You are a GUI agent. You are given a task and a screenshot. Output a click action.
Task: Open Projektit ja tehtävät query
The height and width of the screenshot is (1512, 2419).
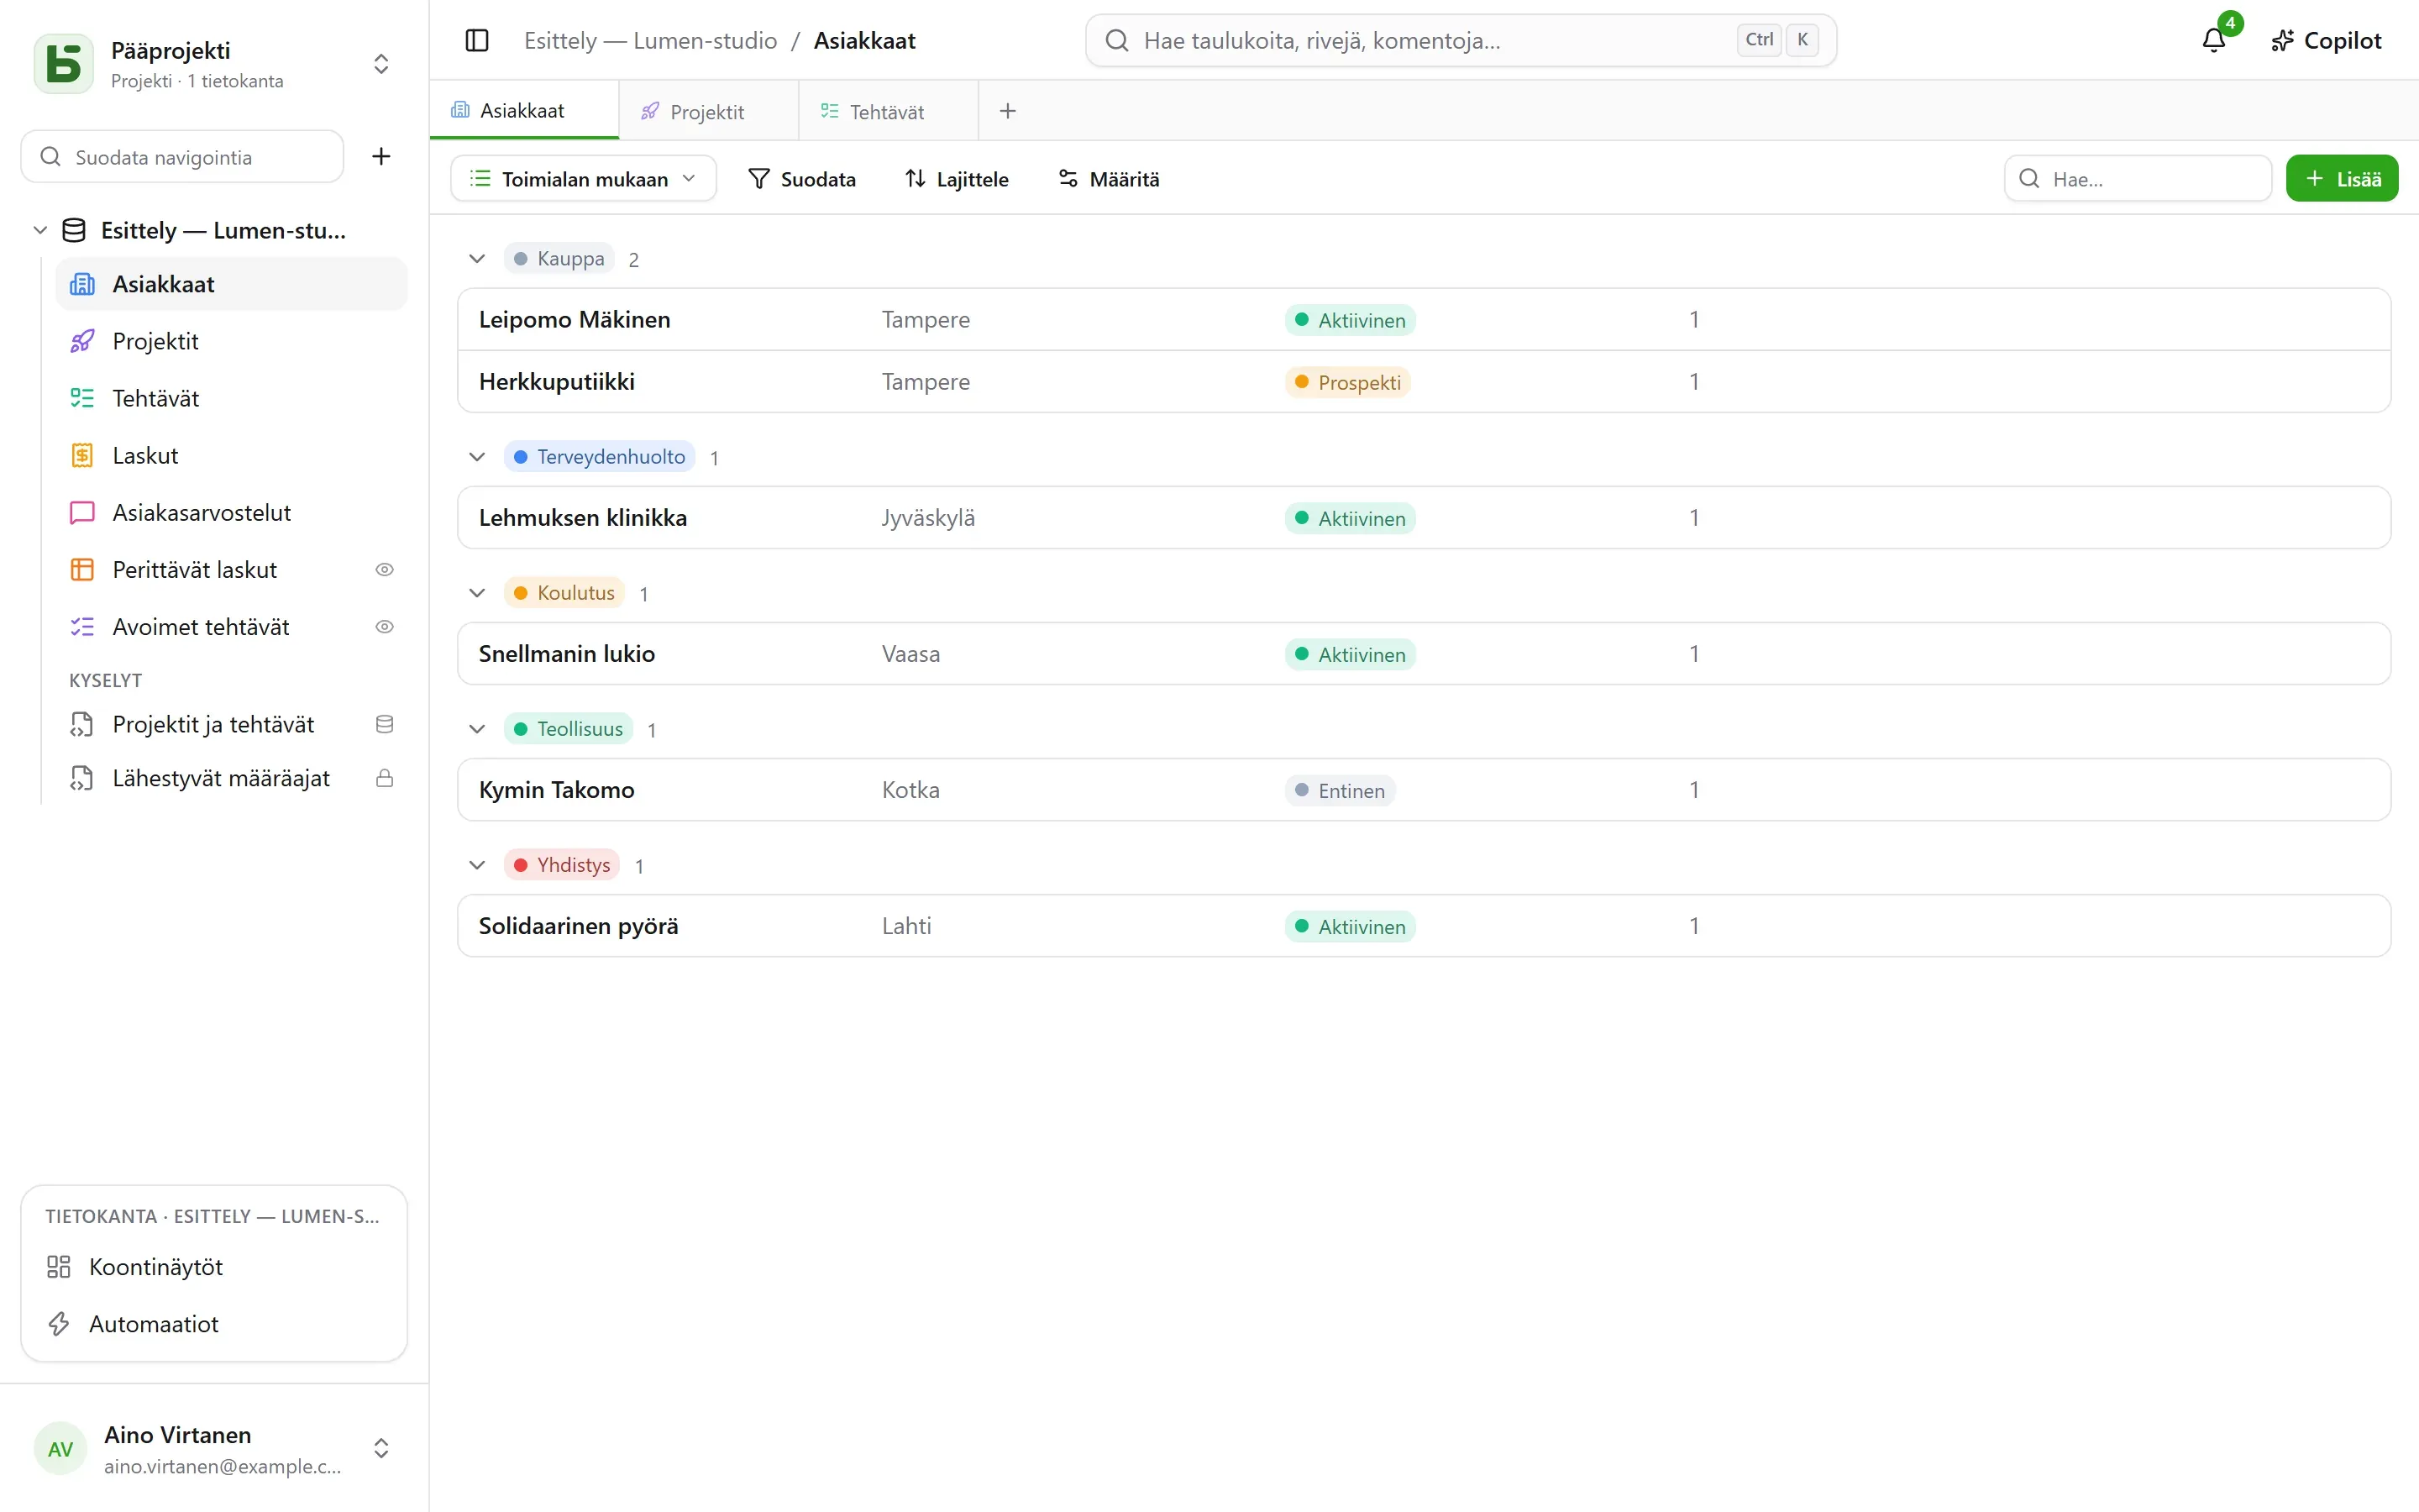pyautogui.click(x=213, y=724)
